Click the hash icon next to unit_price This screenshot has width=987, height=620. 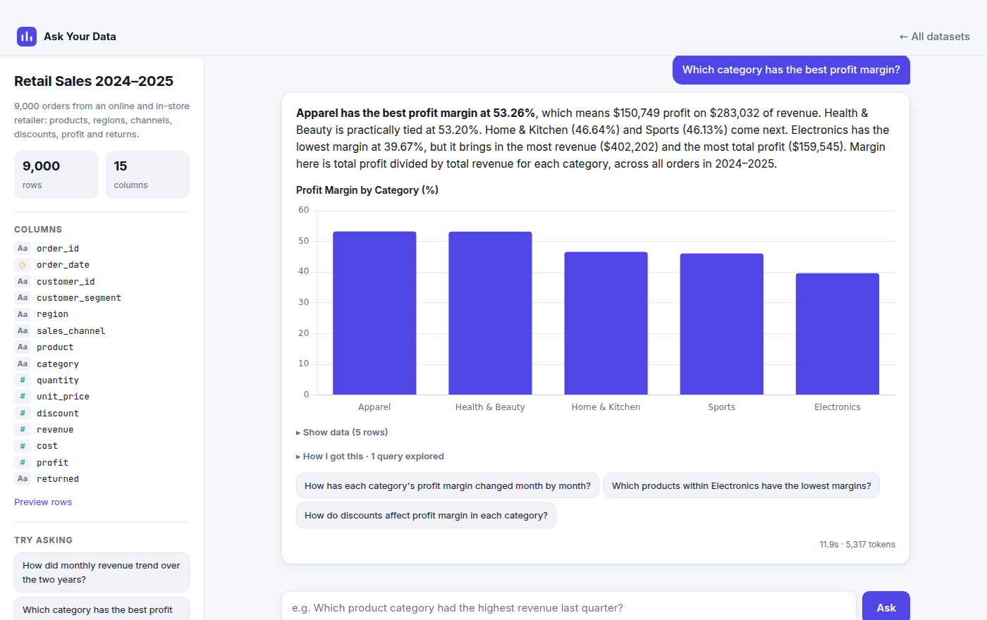point(23,396)
